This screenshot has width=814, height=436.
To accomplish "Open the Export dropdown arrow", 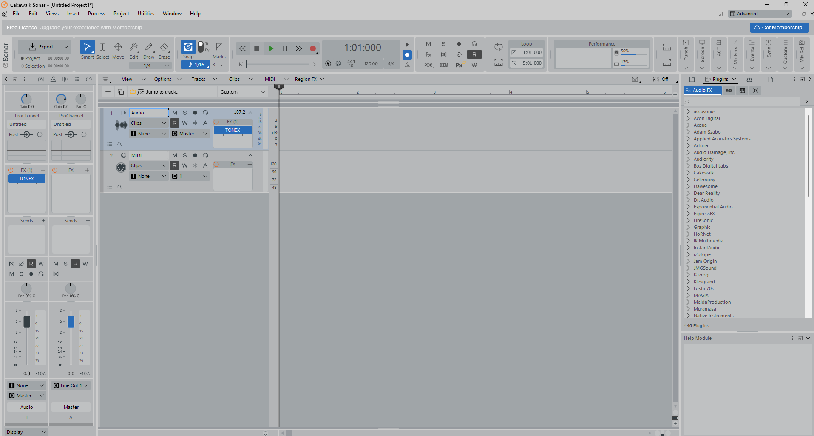I will [66, 47].
